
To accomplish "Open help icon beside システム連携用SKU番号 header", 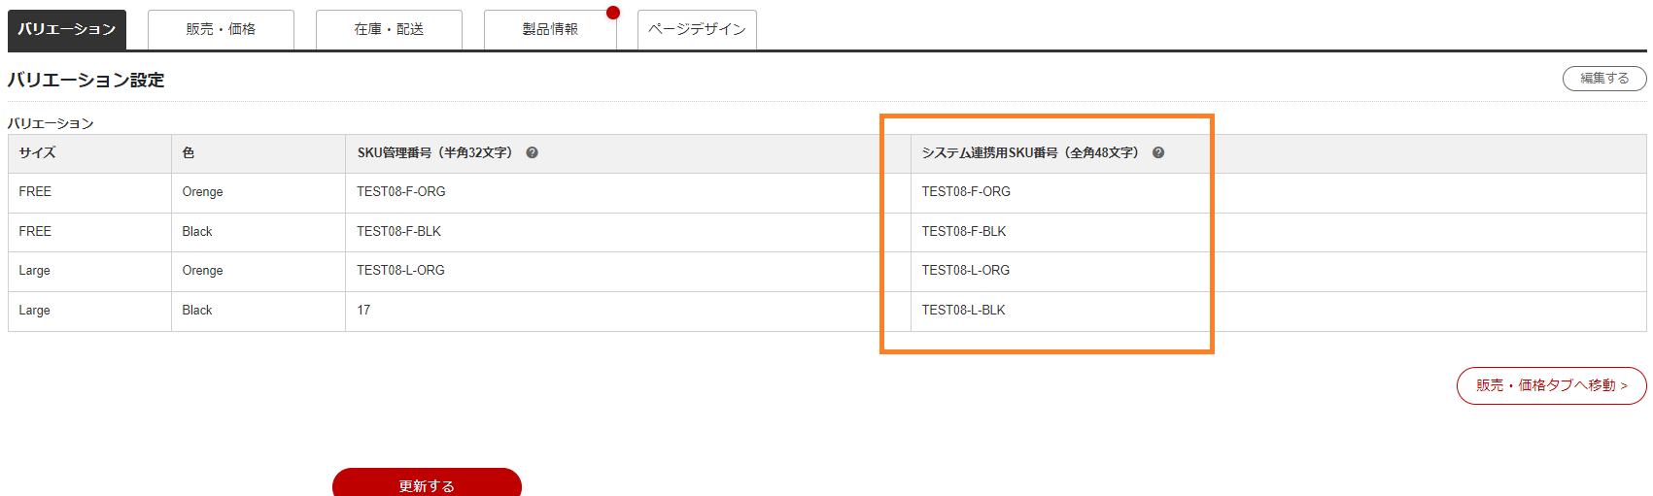I will point(1158,152).
